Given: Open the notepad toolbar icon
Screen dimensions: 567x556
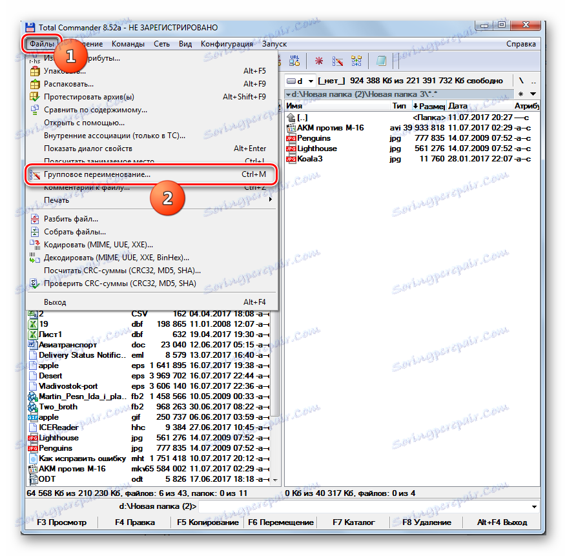Looking at the screenshot, I should 381,61.
